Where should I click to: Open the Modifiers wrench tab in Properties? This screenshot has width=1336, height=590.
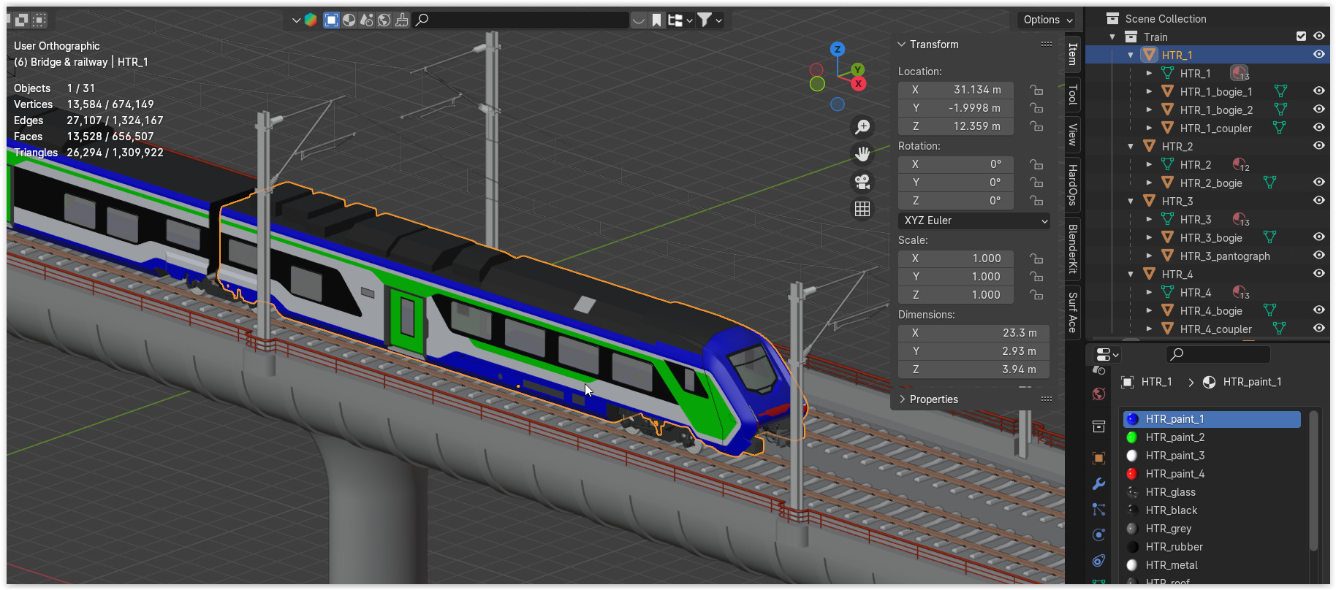1098,483
